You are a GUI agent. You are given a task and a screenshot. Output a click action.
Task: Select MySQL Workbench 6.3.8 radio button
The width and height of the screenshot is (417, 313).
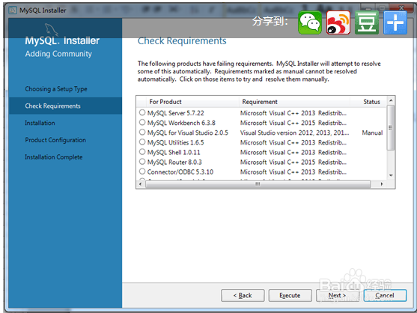point(142,122)
